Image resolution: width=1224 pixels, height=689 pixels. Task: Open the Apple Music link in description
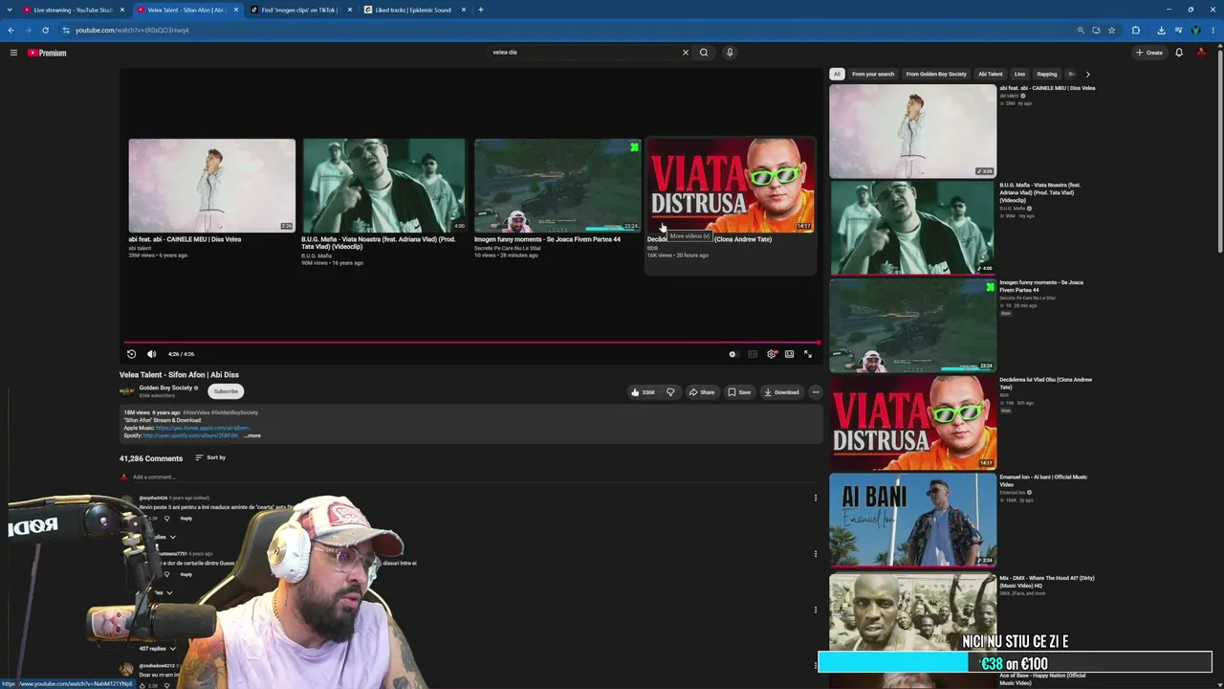point(203,428)
